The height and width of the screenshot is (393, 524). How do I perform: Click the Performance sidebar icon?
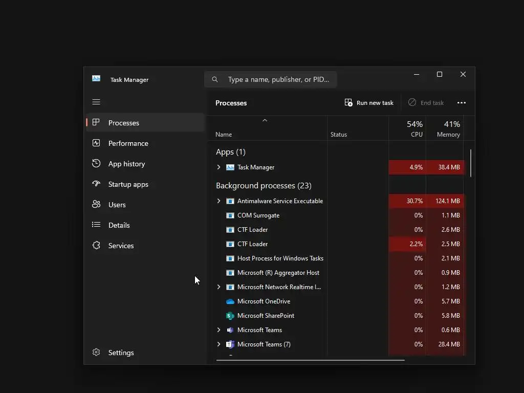(x=96, y=143)
